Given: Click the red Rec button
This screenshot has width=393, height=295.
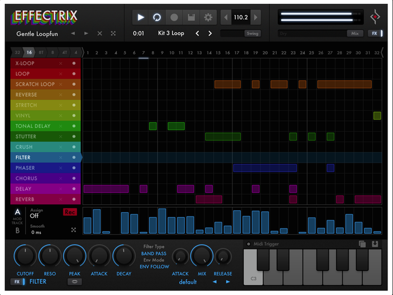Looking at the screenshot, I should [x=70, y=212].
